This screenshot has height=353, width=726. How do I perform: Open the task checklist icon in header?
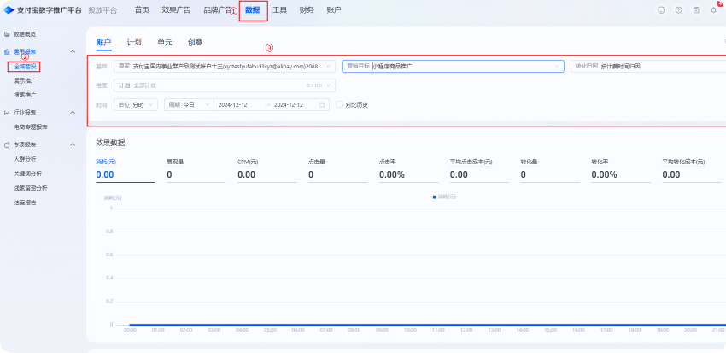[x=696, y=10]
